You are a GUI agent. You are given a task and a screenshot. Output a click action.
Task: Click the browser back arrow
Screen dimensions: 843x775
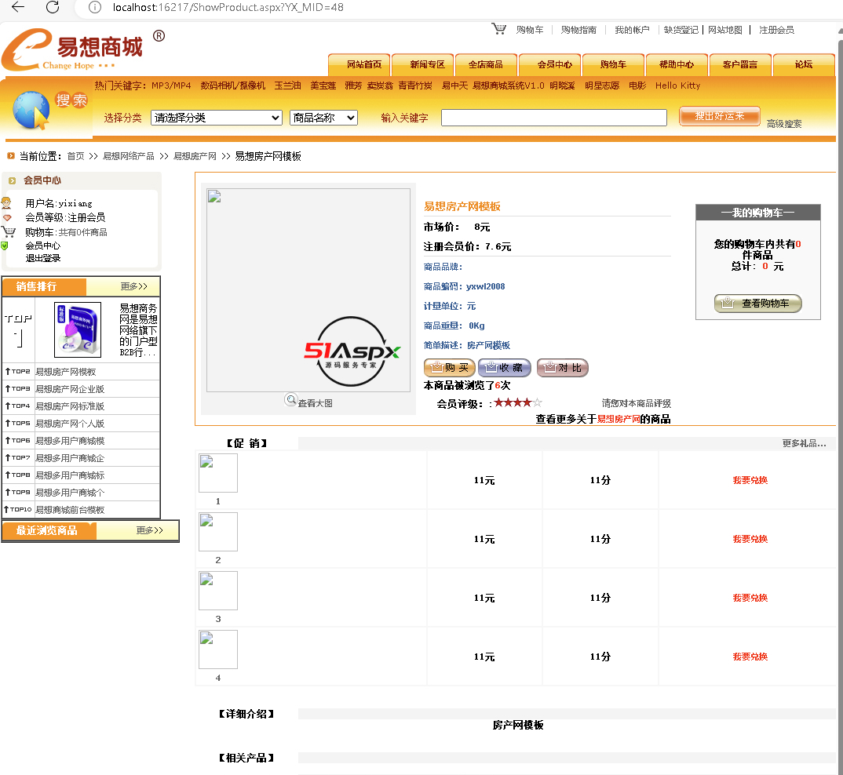pos(18,7)
